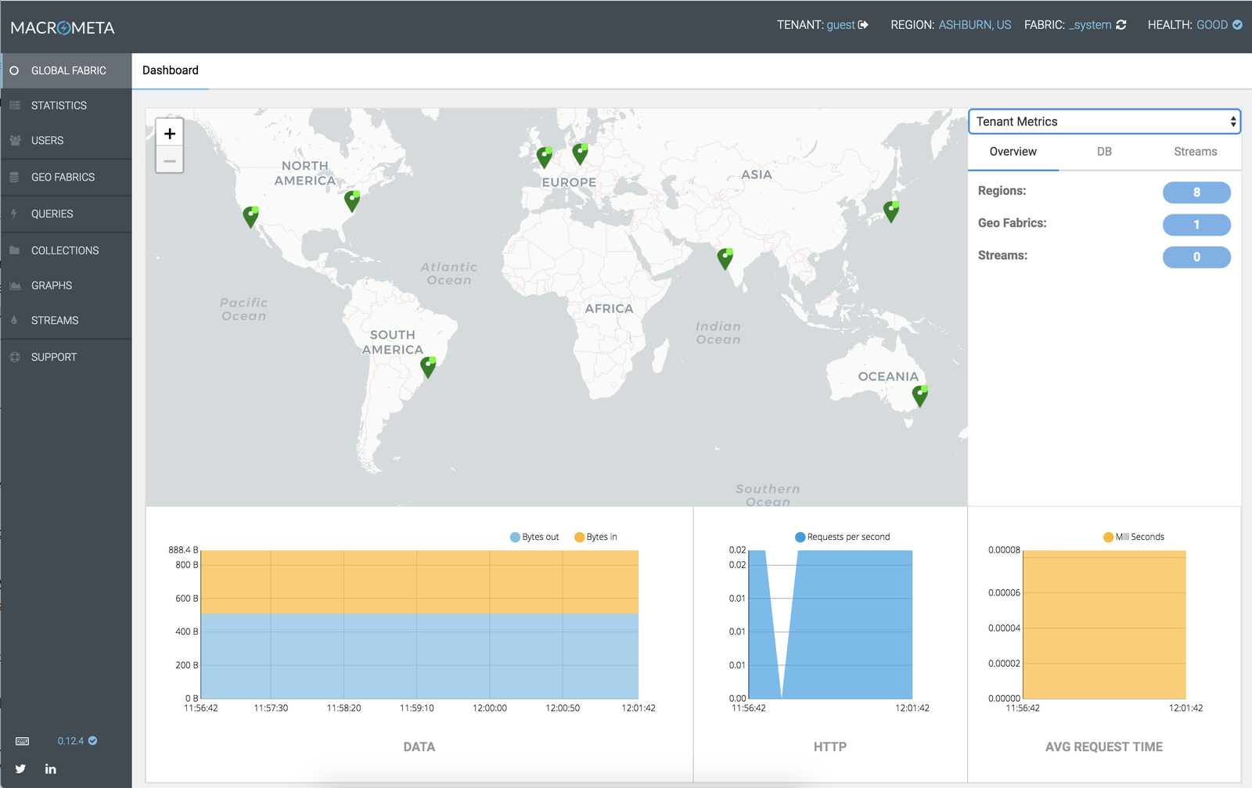The width and height of the screenshot is (1252, 788).
Task: Open Users in sidebar
Action: (67, 141)
